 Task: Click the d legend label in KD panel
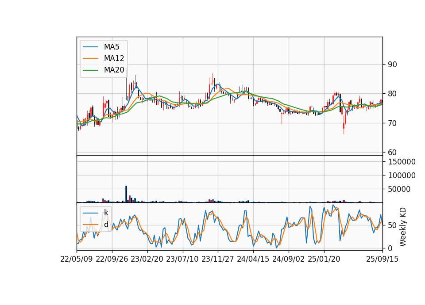106,225
